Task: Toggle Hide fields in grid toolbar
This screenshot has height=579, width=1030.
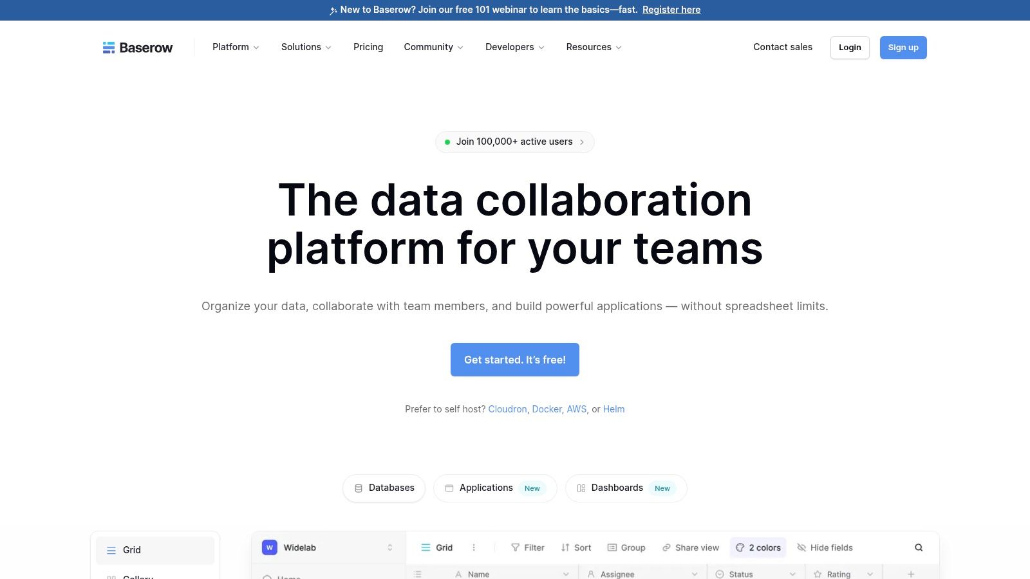Action: point(825,547)
